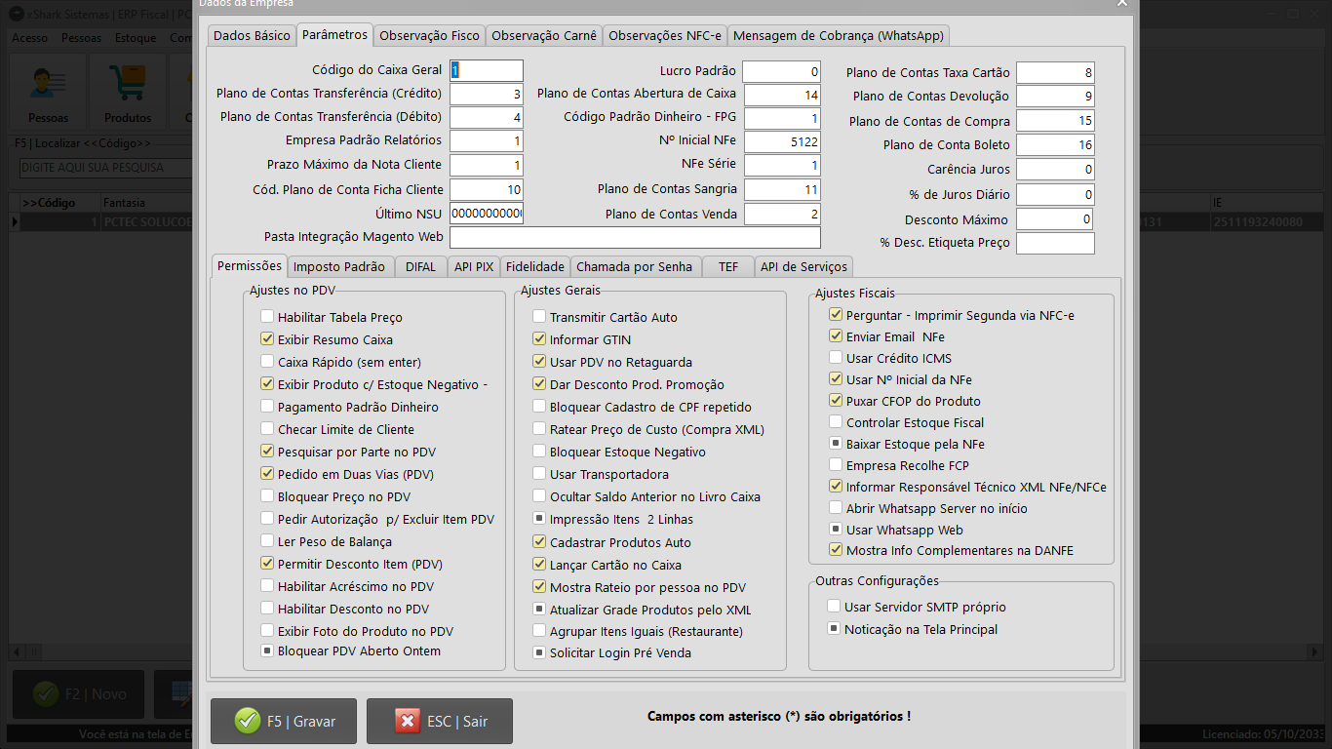Toggle Transmitir Cartão Auto checkbox
This screenshot has width=1332, height=749.
(539, 317)
